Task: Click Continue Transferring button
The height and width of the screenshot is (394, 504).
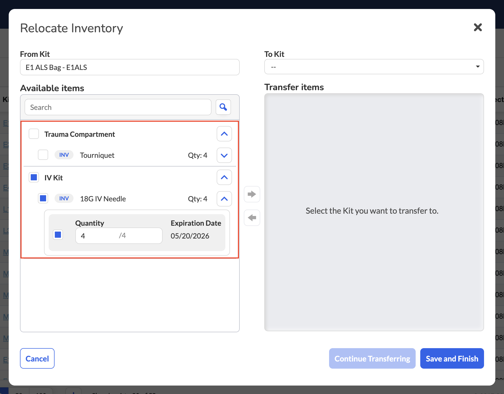Action: pyautogui.click(x=372, y=358)
